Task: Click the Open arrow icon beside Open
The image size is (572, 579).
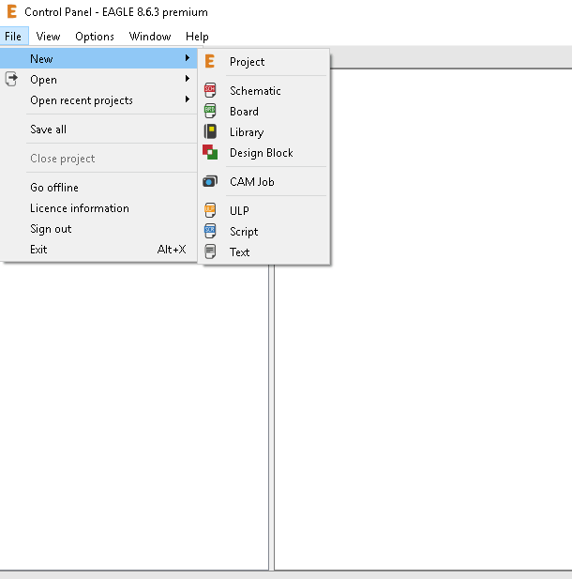Action: pyautogui.click(x=11, y=79)
